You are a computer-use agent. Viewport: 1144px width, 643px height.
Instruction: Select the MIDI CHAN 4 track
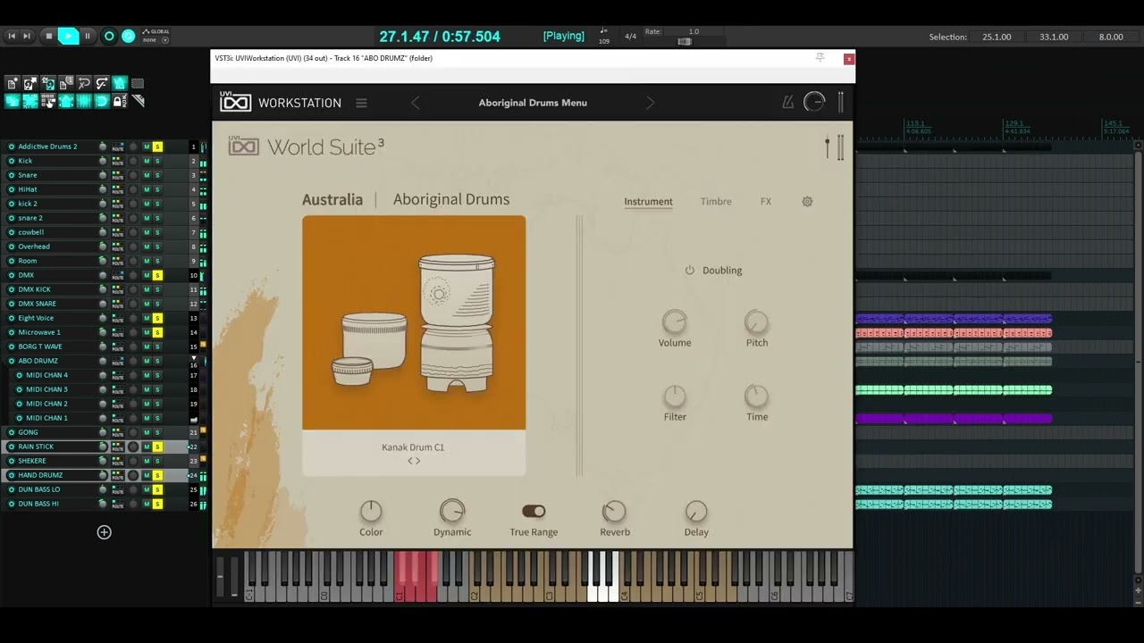46,375
